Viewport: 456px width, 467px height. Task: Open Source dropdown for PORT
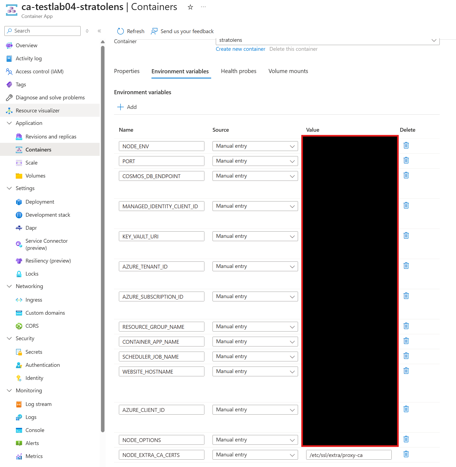255,161
